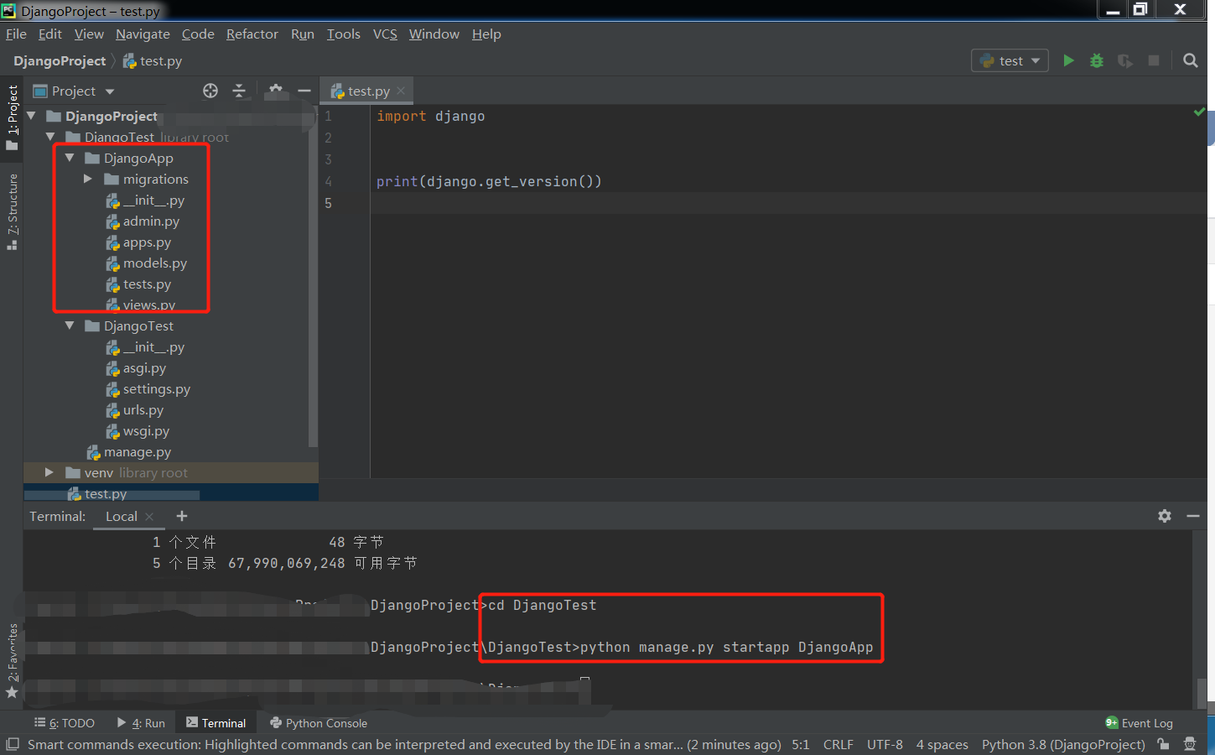
Task: Click the Terminal tool window button
Action: coord(216,723)
